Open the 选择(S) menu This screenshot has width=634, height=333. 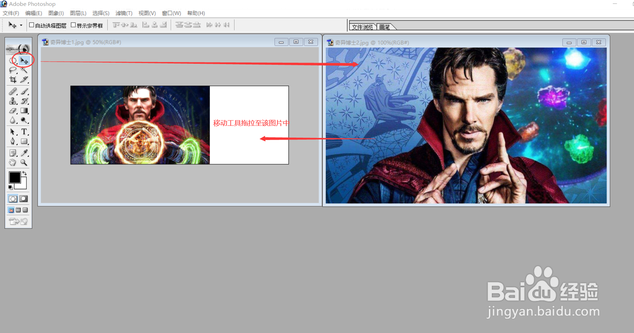[101, 13]
